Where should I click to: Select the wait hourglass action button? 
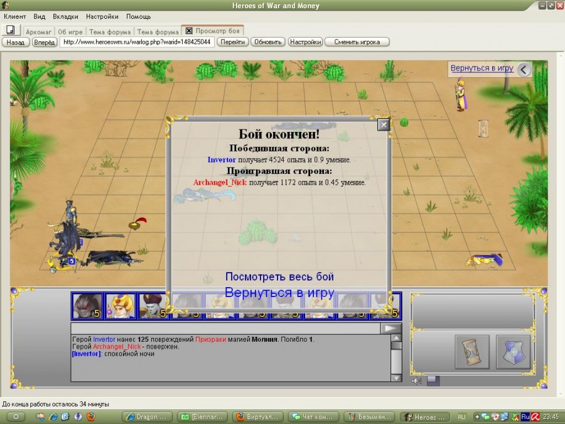[x=472, y=352]
